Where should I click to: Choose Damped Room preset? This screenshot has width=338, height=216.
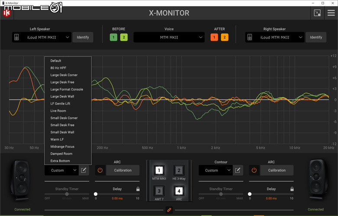pos(68,154)
